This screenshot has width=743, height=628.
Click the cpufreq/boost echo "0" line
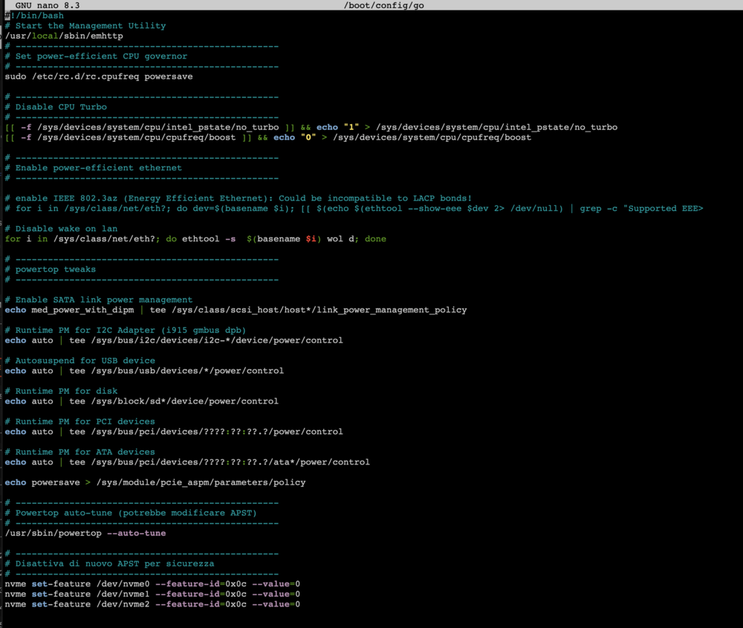[268, 137]
